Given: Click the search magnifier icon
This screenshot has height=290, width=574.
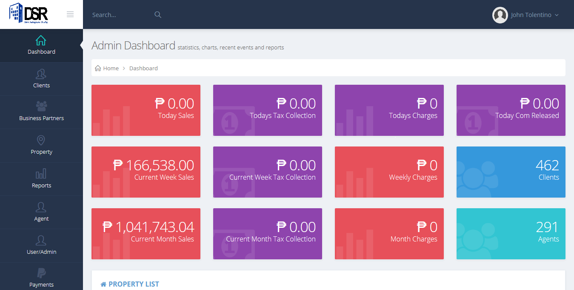Looking at the screenshot, I should coord(158,14).
